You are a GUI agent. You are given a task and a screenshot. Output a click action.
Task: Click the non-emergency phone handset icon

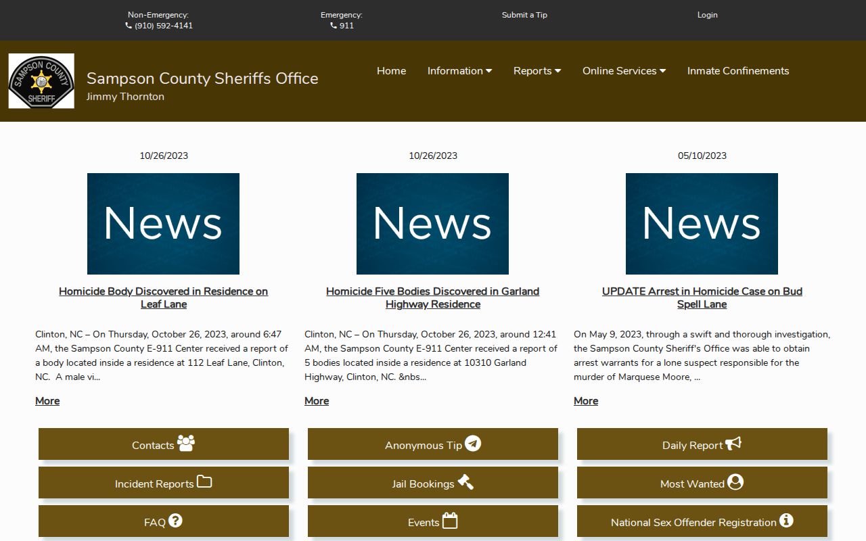pyautogui.click(x=129, y=26)
